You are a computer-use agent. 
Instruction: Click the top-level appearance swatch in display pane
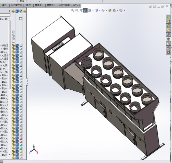click(21, 19)
